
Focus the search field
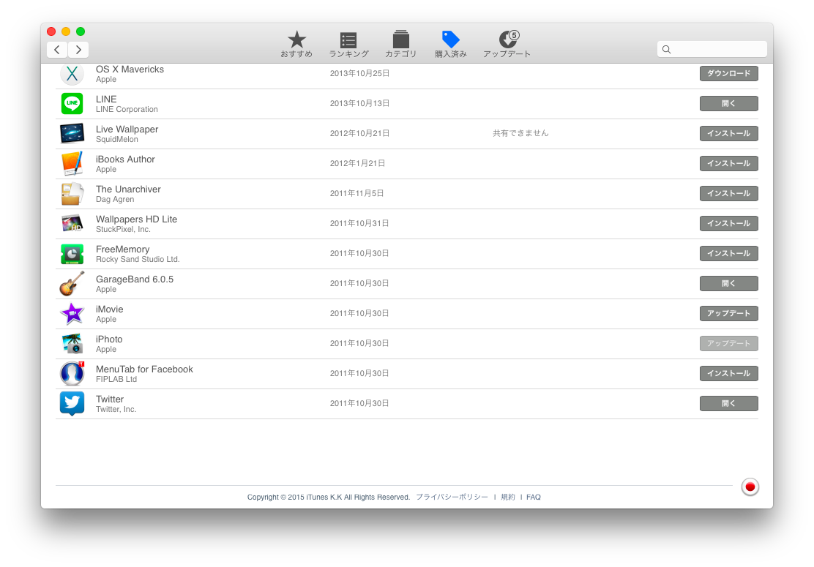(712, 49)
